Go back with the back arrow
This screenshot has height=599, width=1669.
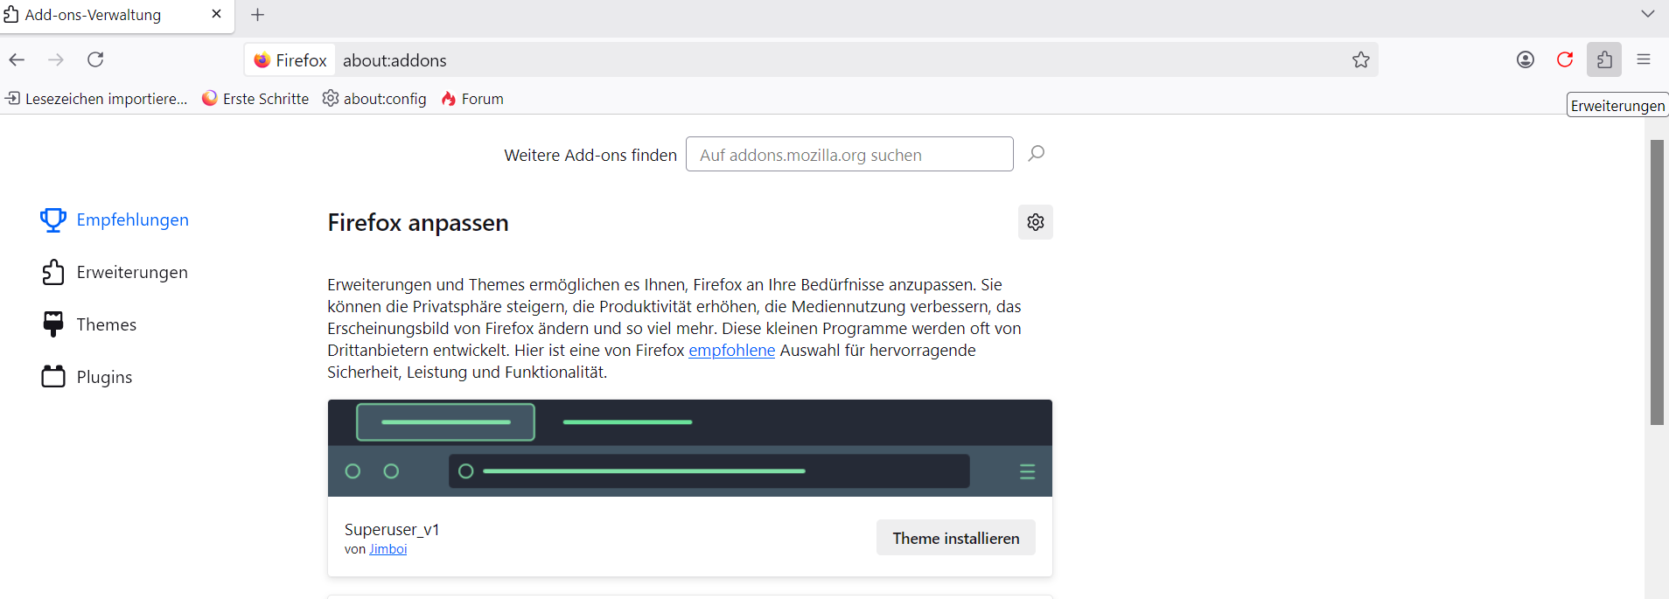(x=17, y=59)
